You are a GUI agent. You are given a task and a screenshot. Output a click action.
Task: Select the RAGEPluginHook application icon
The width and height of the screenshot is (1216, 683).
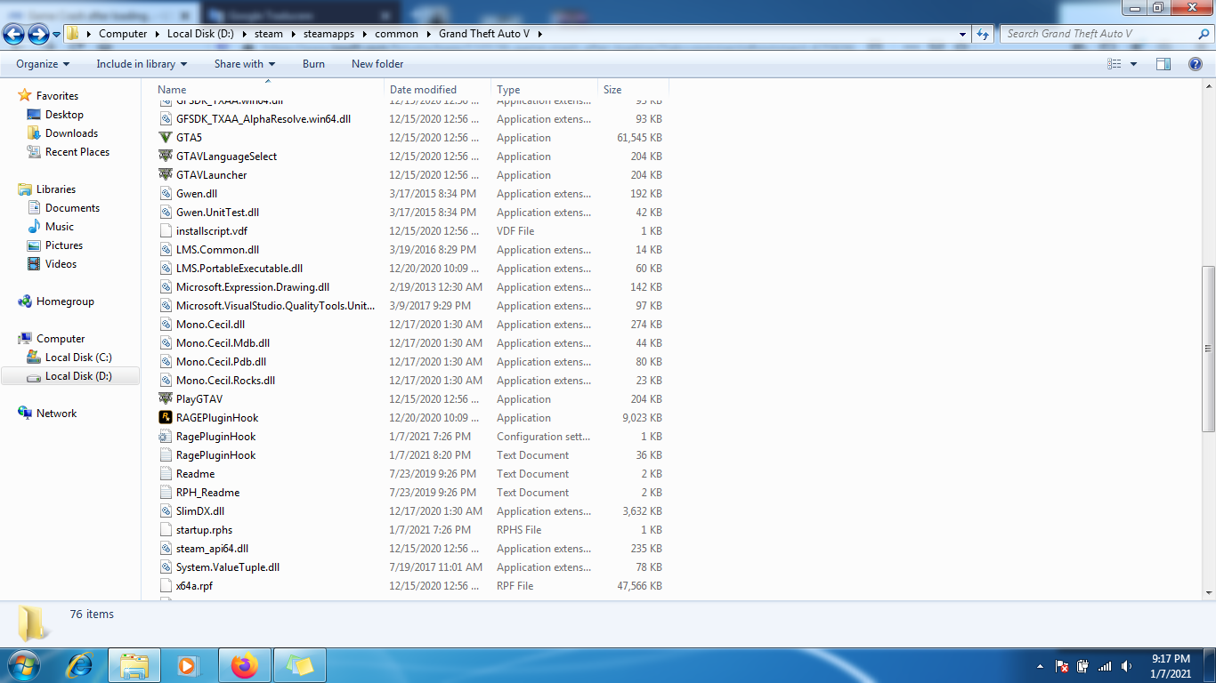[166, 418]
